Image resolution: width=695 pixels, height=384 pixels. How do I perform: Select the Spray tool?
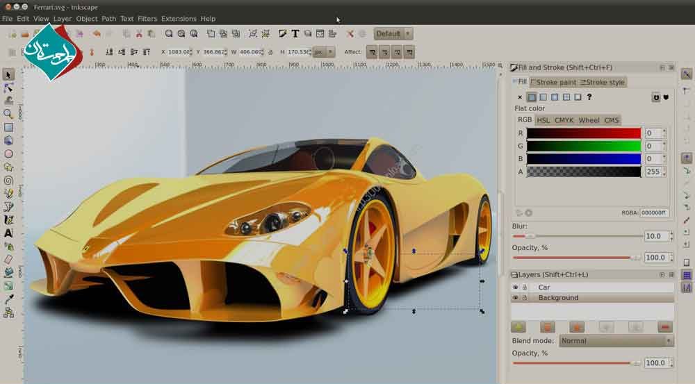coord(8,247)
